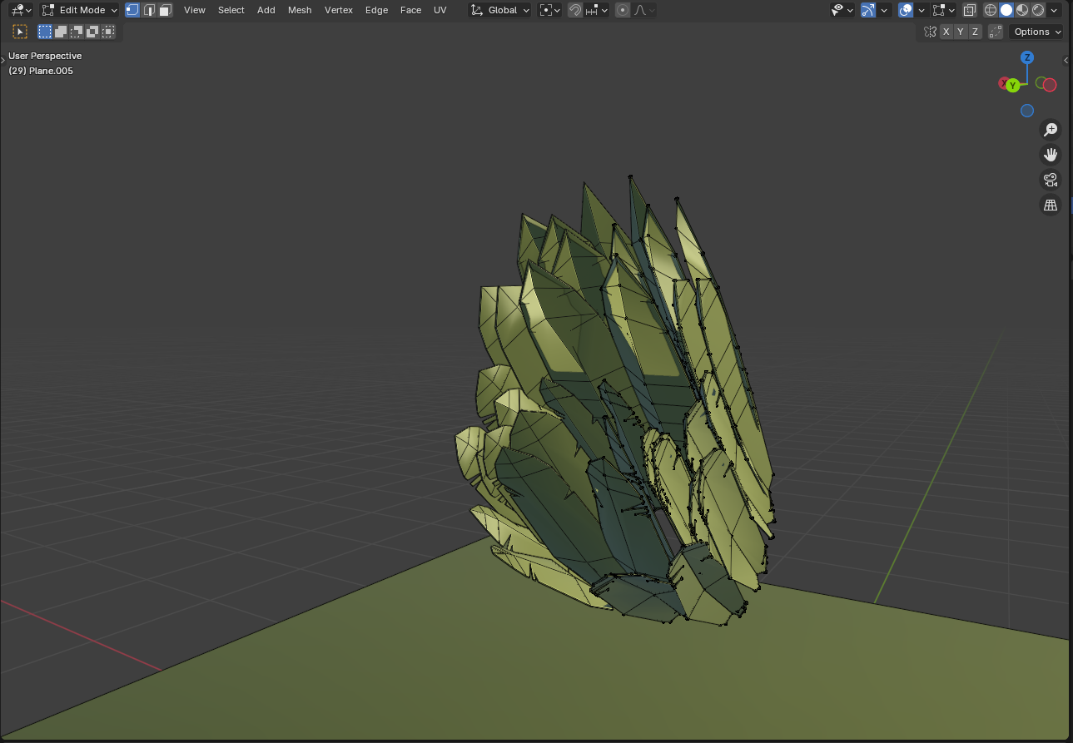This screenshot has width=1073, height=743.
Task: Click the negative Z axis gizmo handle
Action: click(1027, 111)
